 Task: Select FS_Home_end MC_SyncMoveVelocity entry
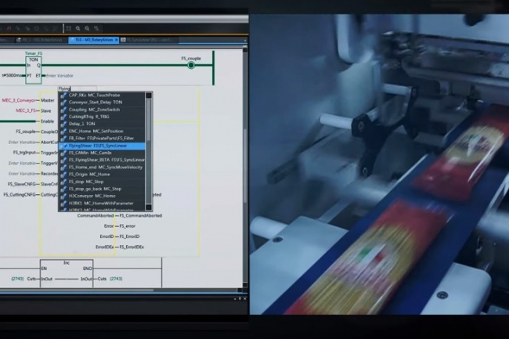[x=102, y=167]
